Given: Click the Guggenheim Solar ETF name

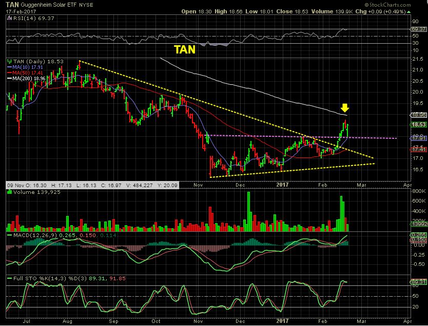Looking at the screenshot, I should click(49, 5).
